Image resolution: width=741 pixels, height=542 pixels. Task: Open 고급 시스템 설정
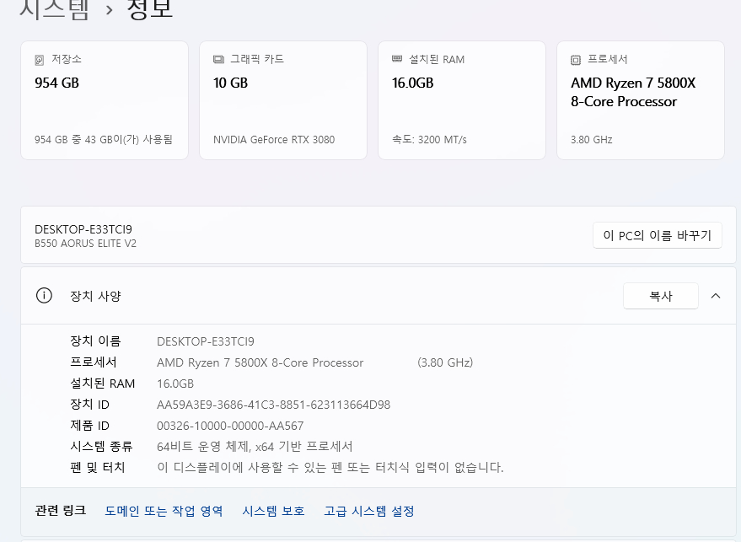(x=372, y=511)
